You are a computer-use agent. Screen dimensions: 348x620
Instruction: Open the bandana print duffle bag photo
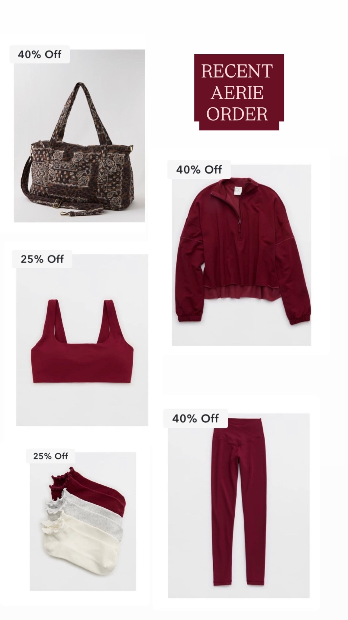point(79,136)
